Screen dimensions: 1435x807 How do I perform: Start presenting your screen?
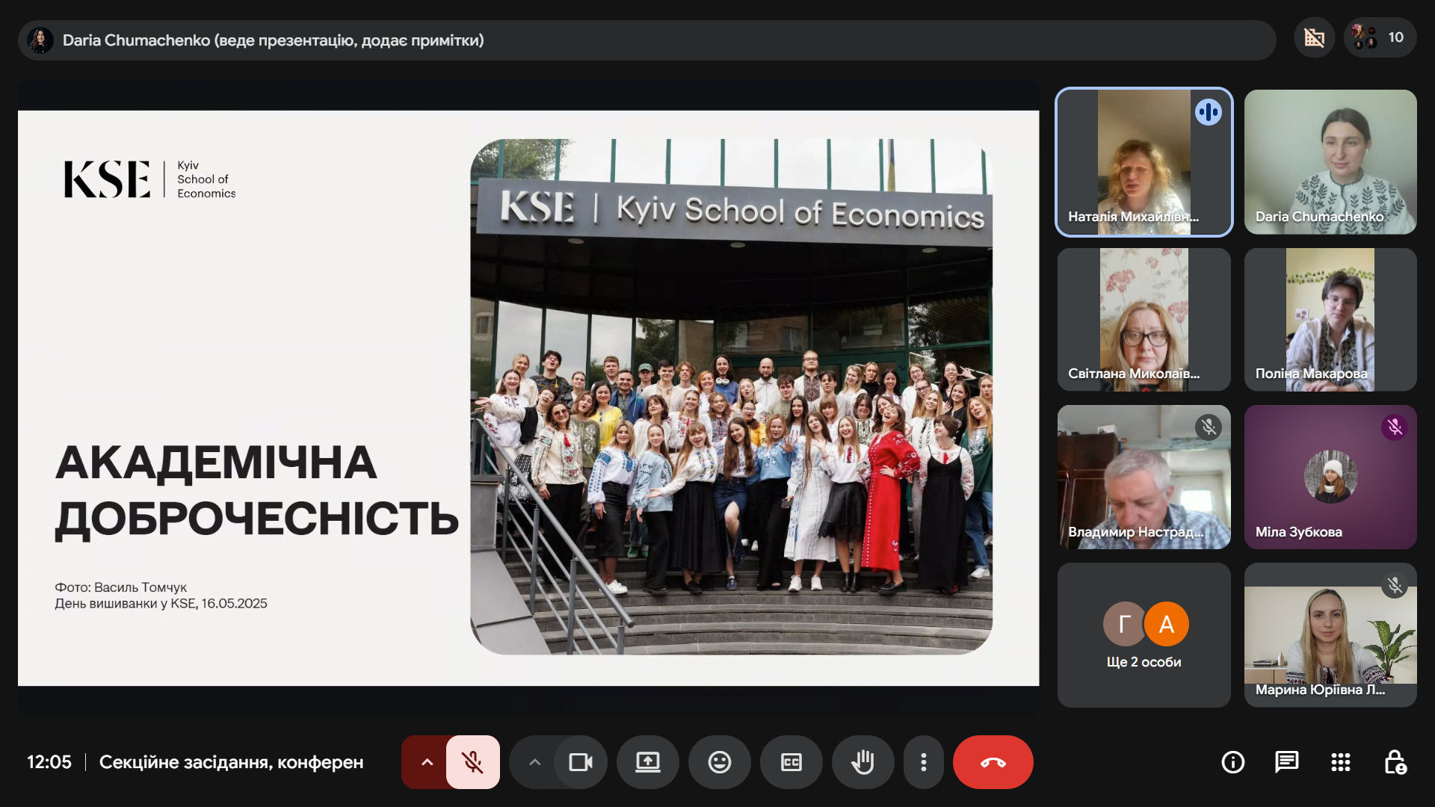648,762
